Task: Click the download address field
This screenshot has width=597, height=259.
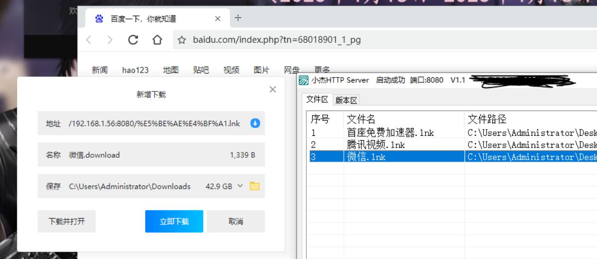Action: tap(151, 124)
